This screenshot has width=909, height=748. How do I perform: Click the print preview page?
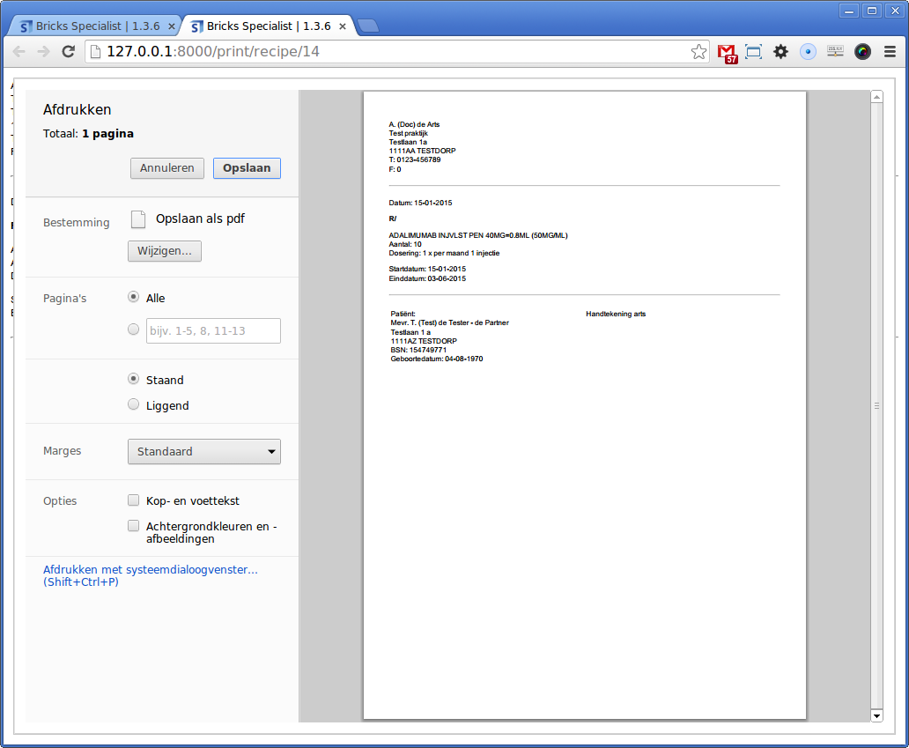coord(584,404)
